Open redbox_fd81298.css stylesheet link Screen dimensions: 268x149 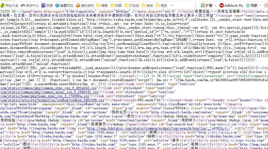[52, 100]
